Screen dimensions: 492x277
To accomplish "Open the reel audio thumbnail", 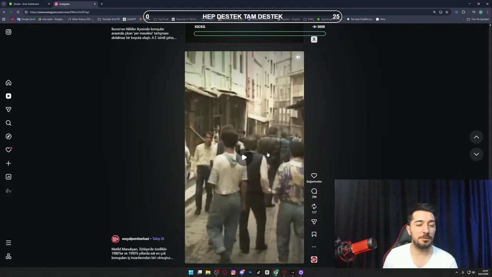I will 314,260.
